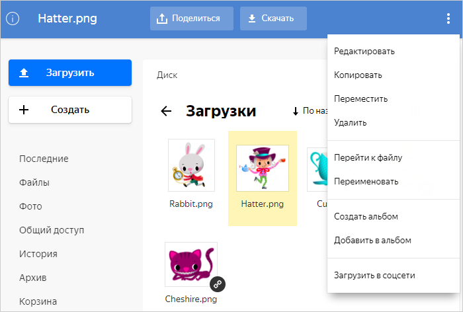This screenshot has width=463, height=312.
Task: Click the Rabbit.png file name
Action: pos(191,204)
